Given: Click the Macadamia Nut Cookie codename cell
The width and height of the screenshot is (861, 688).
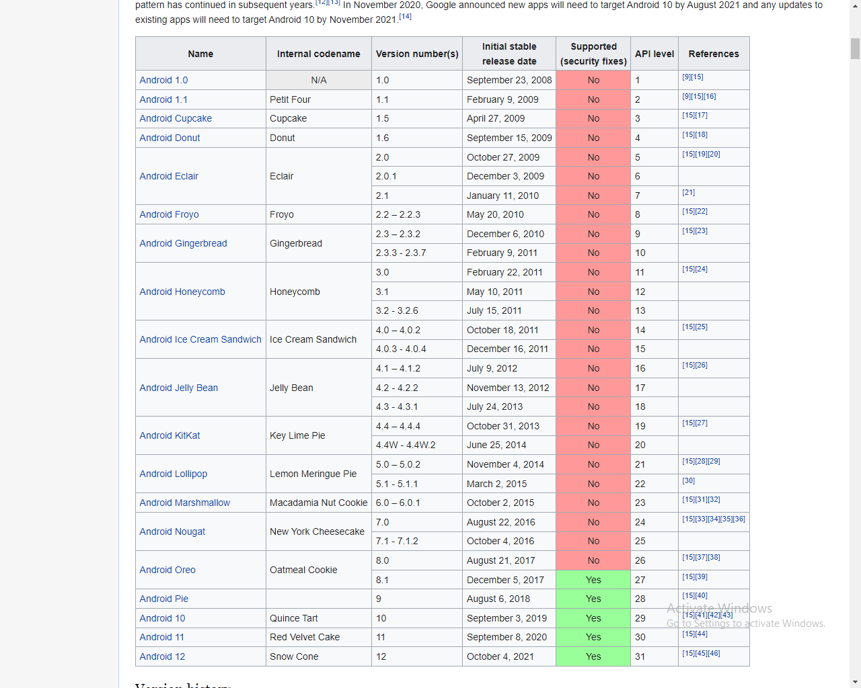Looking at the screenshot, I should 319,503.
